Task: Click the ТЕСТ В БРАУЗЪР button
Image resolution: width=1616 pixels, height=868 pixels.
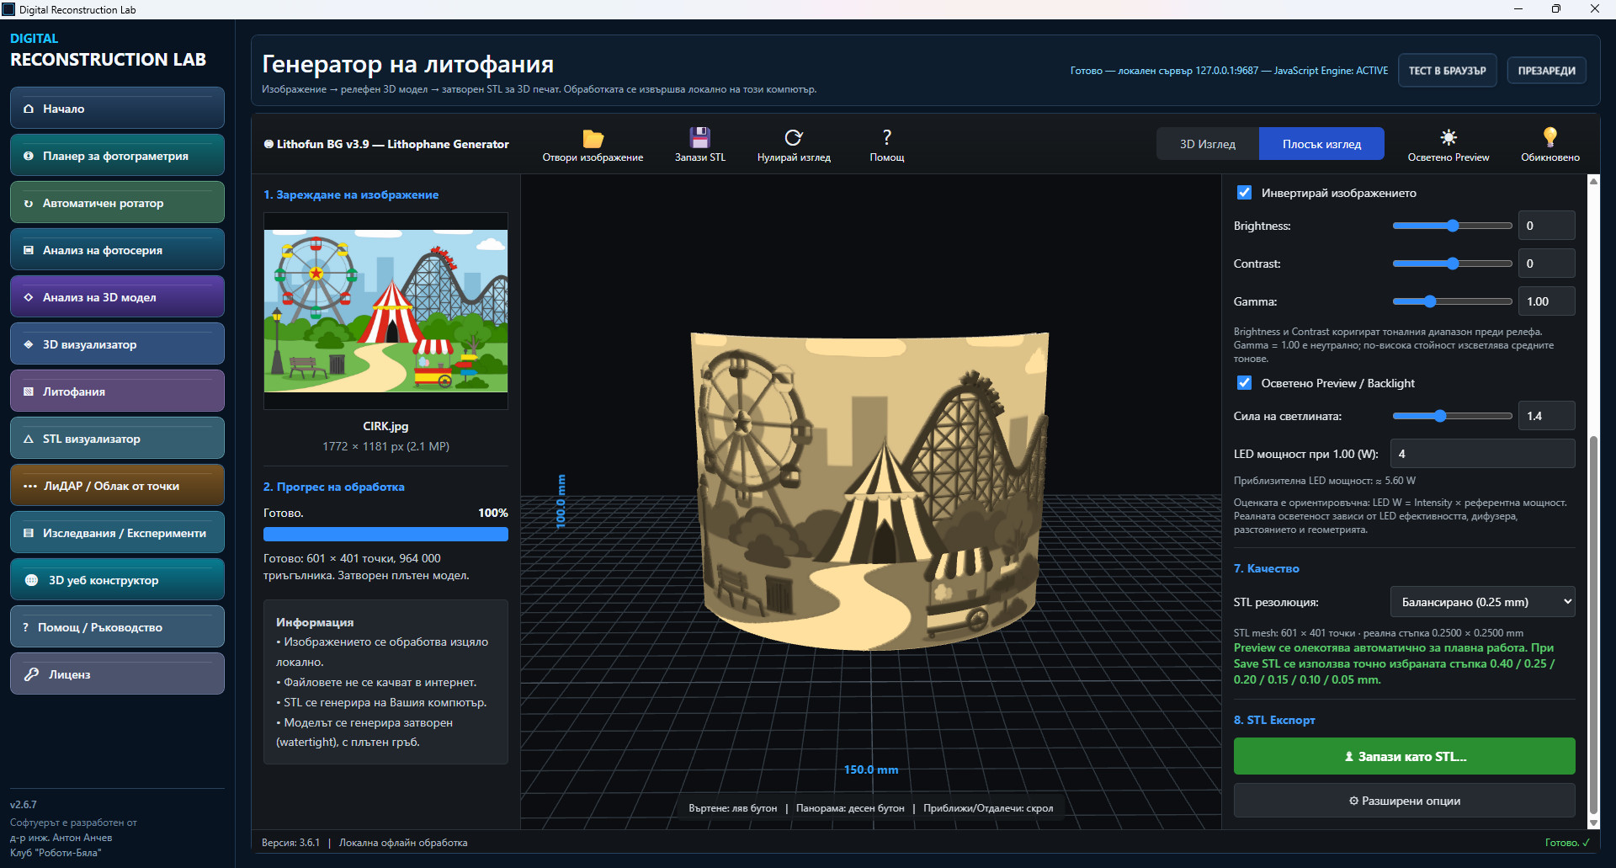Action: 1447,71
